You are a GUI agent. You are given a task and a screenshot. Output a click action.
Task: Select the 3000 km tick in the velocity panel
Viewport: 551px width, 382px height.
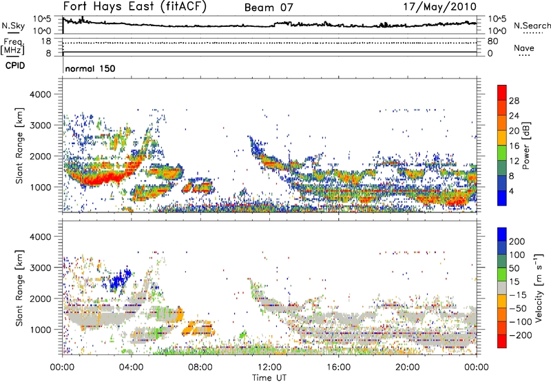pyautogui.click(x=41, y=268)
